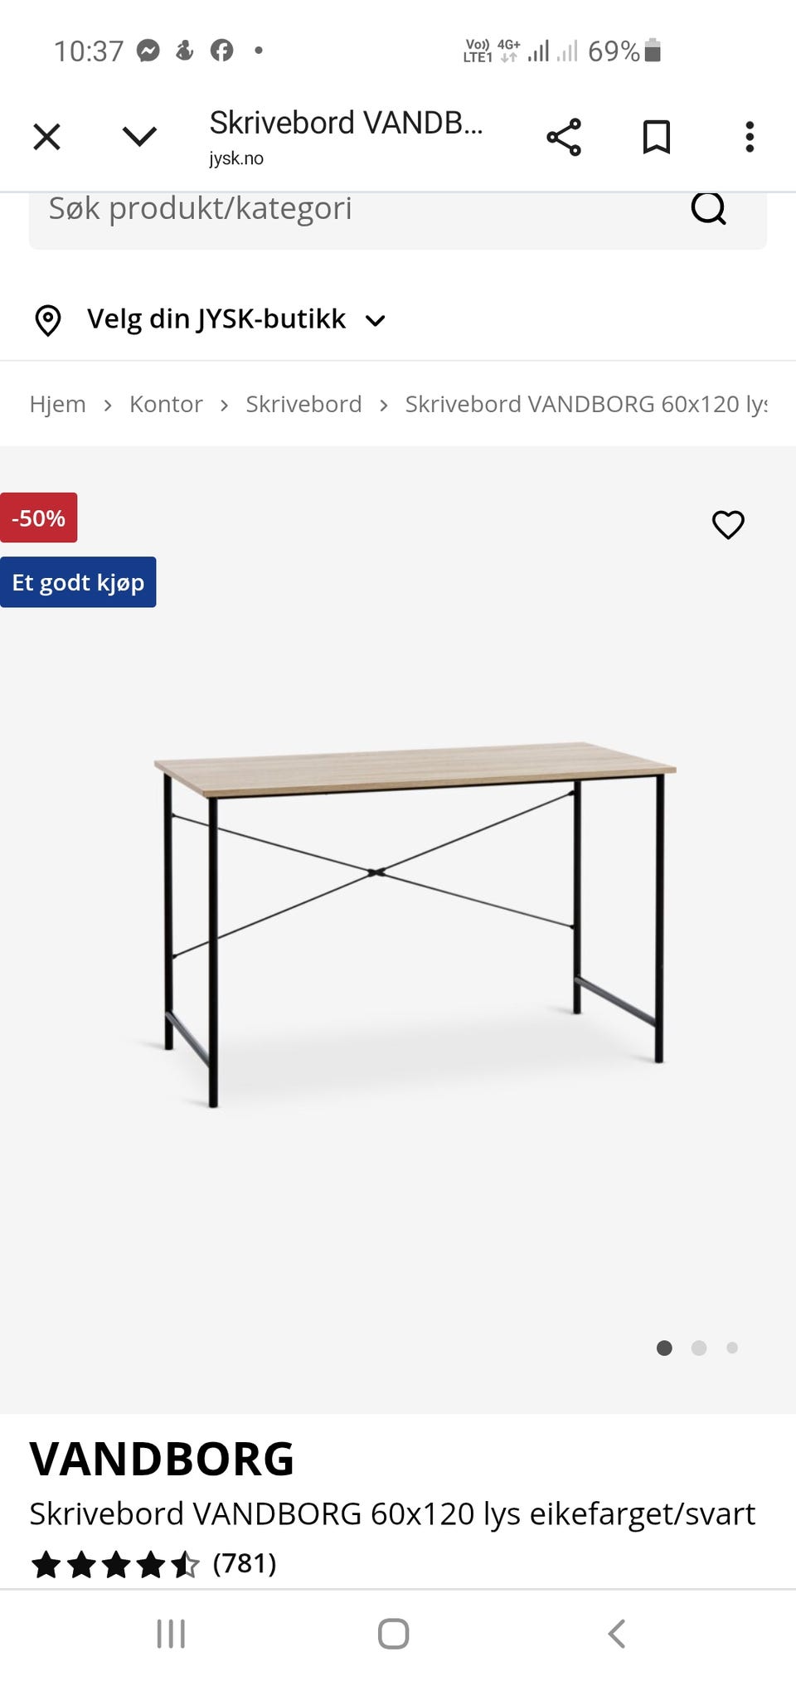
Task: Minimize custom tab with down chevron
Action: [x=139, y=136]
